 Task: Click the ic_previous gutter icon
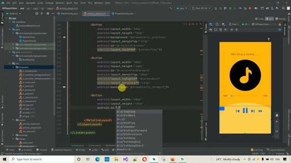[64, 37]
